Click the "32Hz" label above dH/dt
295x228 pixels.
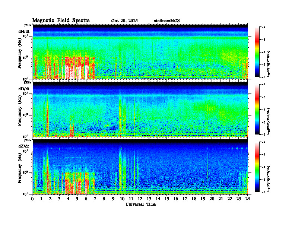(28, 25)
